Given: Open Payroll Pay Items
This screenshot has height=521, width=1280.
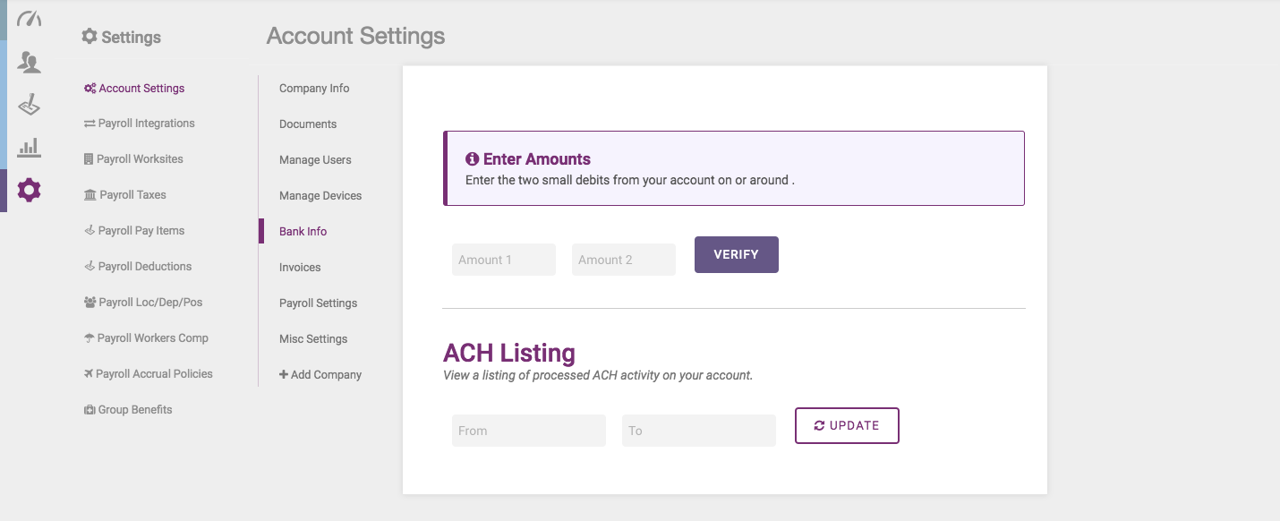Looking at the screenshot, I should click(x=134, y=231).
